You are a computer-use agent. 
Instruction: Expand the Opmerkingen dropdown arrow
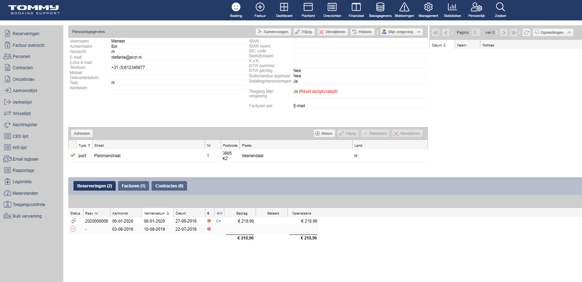coord(570,32)
